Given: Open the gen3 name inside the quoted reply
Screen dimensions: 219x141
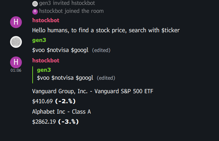Looking at the screenshot, I should (x=44, y=70).
